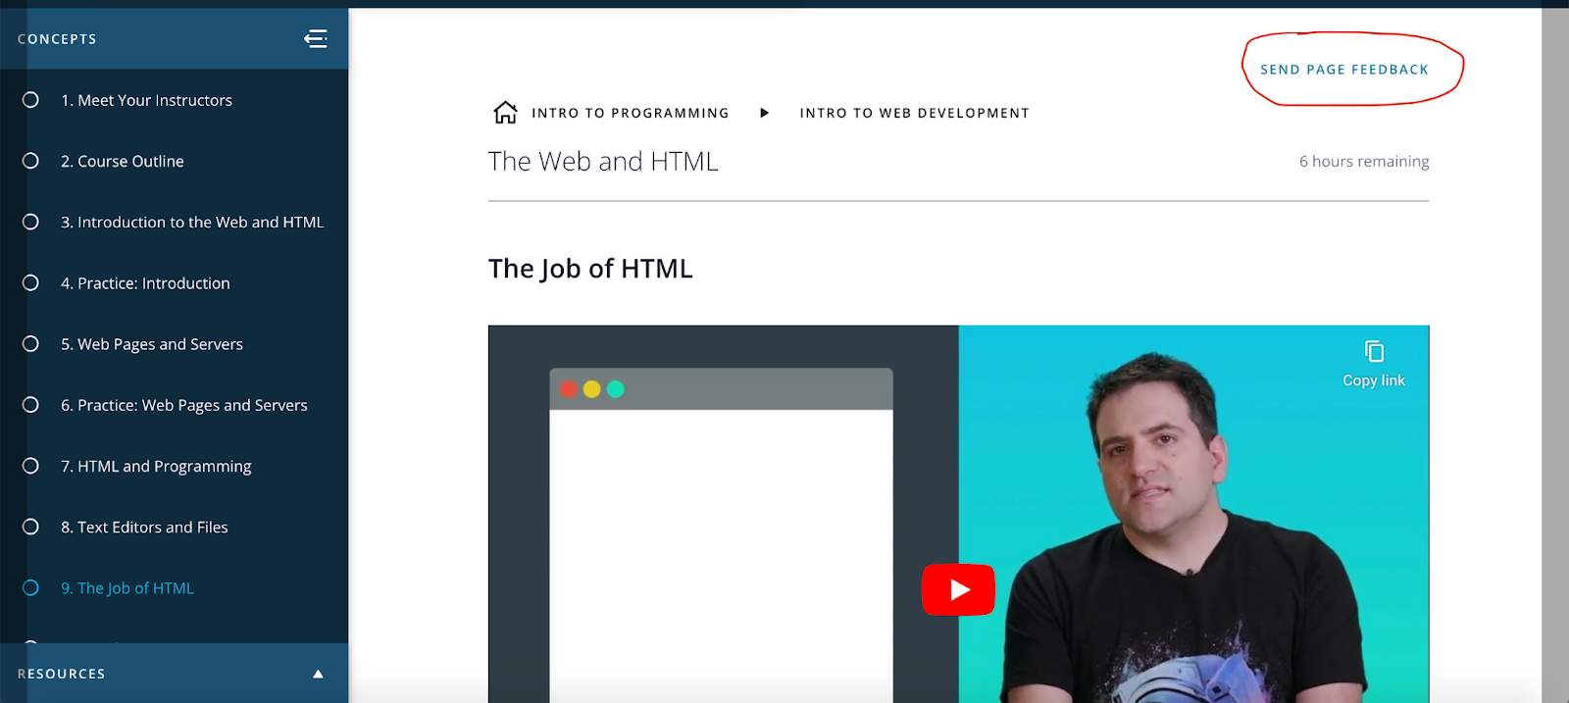The image size is (1569, 703).
Task: Click the Copy link icon on the video
Action: pyautogui.click(x=1374, y=351)
